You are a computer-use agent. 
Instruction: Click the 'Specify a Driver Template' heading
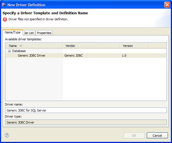[x=45, y=13]
